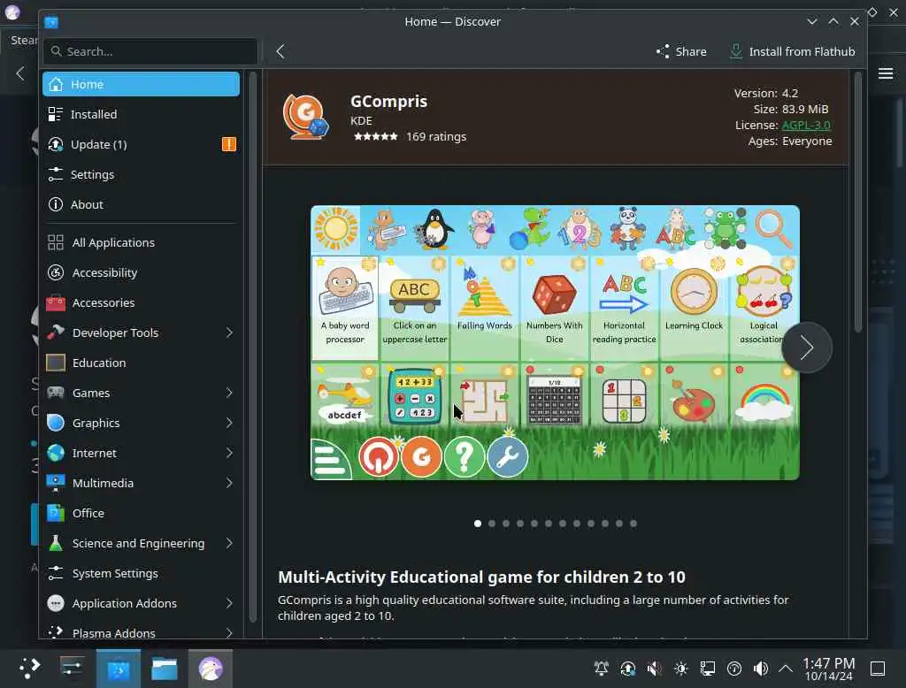Click the Share button
This screenshot has height=688, width=906.
point(681,51)
